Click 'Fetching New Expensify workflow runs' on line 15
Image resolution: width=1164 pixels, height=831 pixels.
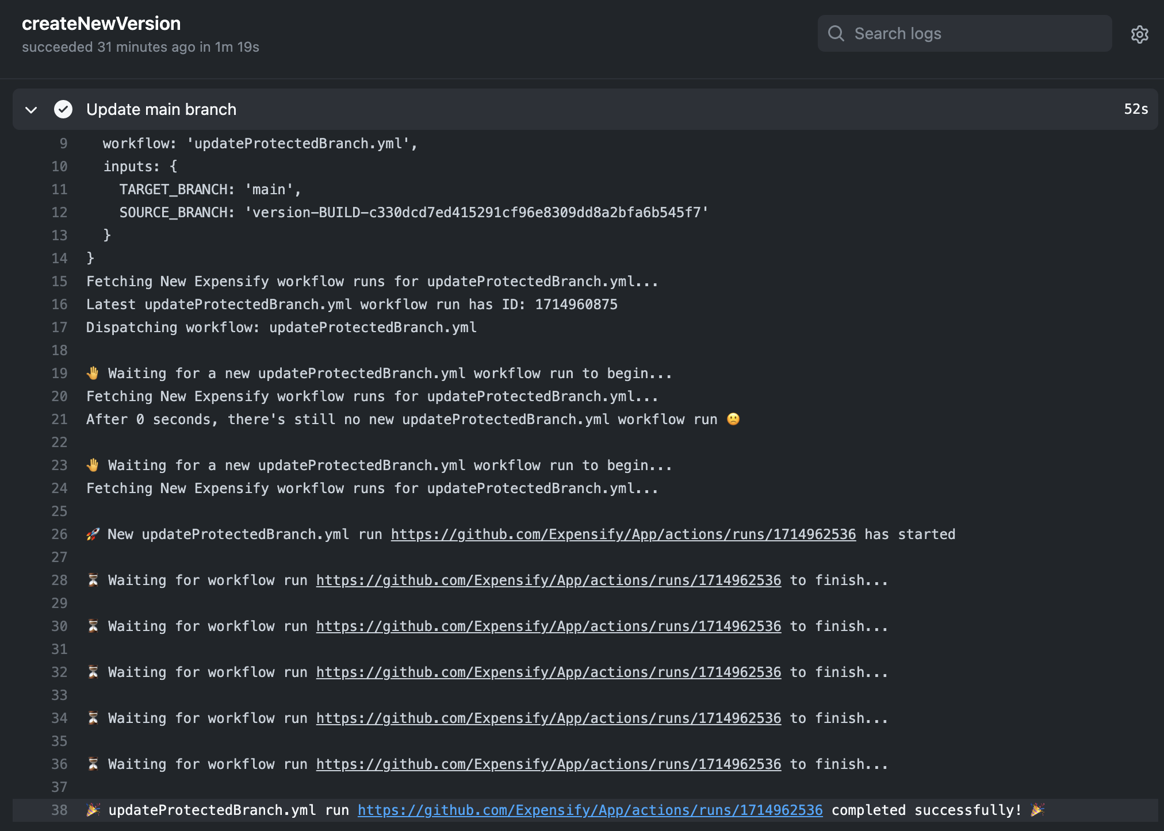(372, 282)
